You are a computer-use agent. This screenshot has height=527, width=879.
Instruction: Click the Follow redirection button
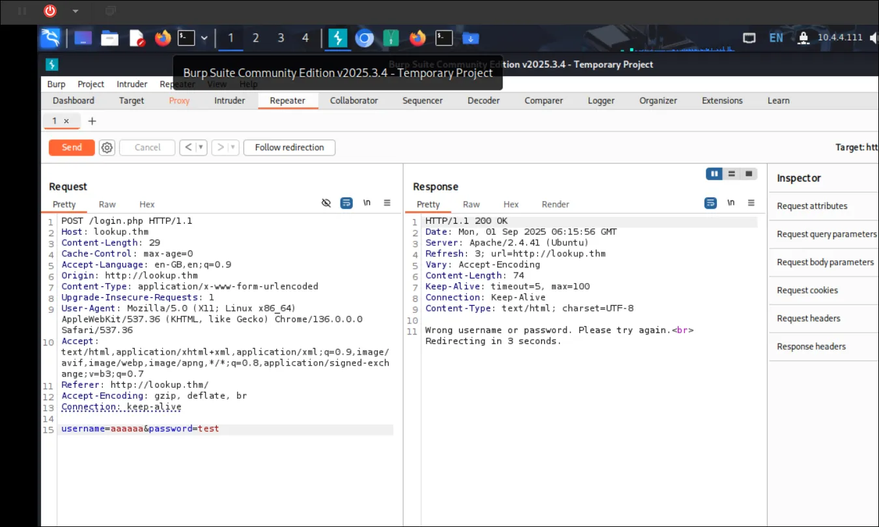pyautogui.click(x=289, y=148)
